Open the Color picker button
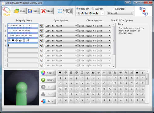This screenshot has height=113, width=154. 48,73
